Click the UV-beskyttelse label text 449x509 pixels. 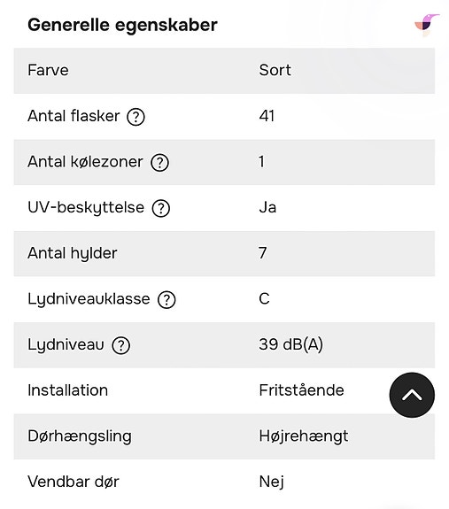point(86,208)
